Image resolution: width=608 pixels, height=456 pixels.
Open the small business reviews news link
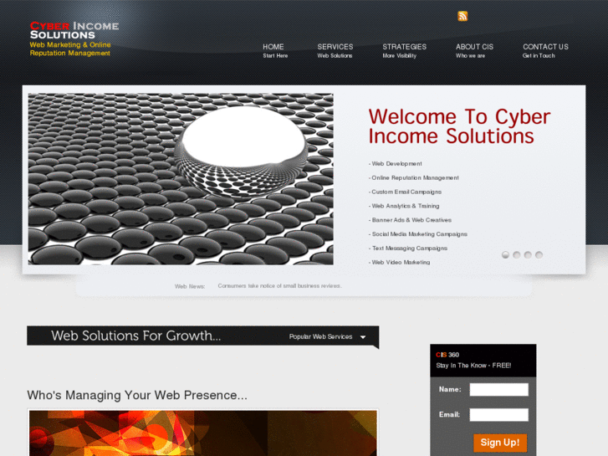(x=279, y=285)
